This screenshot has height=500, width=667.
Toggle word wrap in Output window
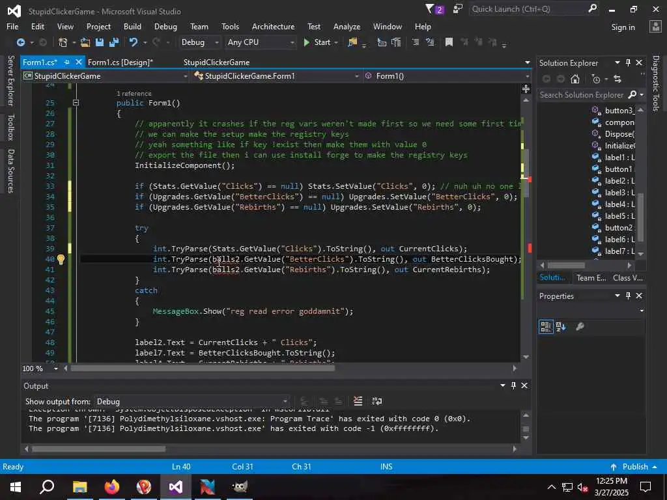point(377,401)
